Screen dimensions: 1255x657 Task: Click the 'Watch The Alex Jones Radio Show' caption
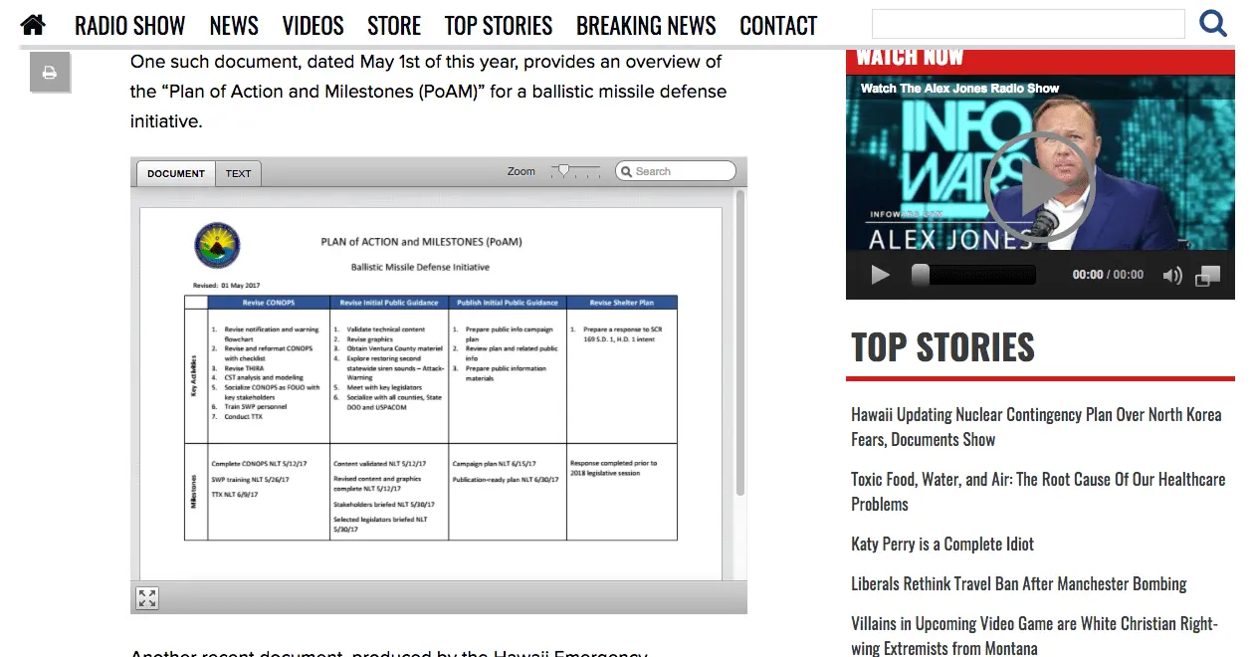point(959,89)
